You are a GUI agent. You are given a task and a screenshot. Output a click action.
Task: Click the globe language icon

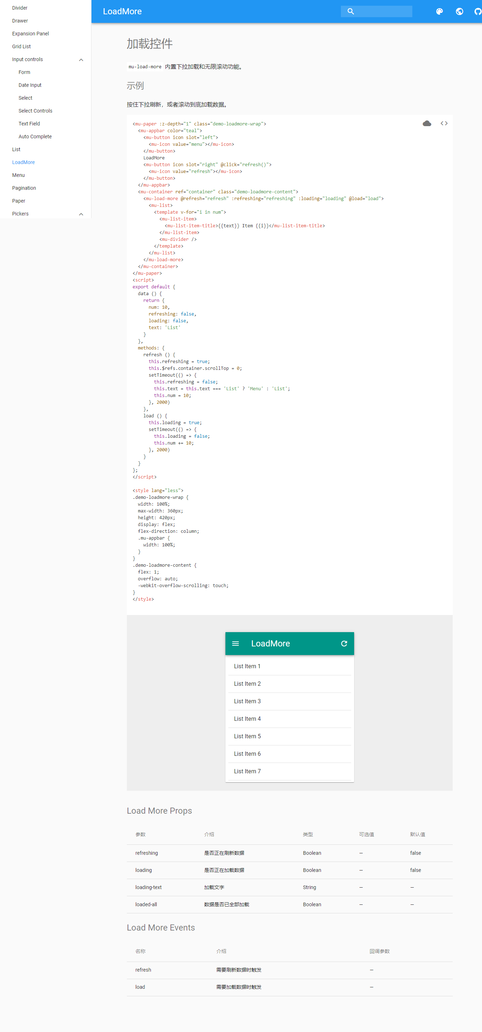(459, 11)
